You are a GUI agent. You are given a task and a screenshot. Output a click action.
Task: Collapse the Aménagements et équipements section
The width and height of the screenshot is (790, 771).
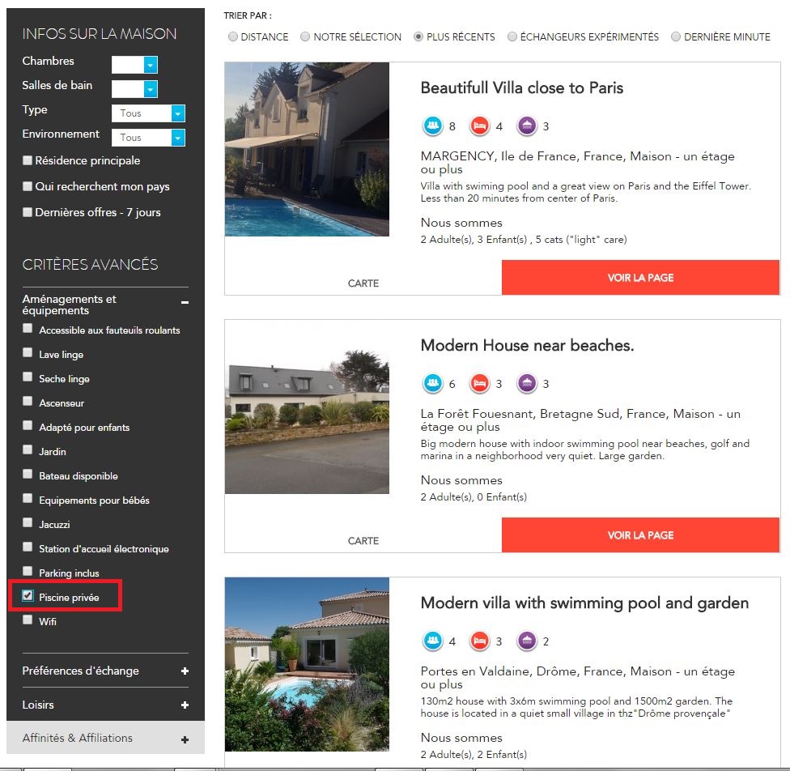(x=185, y=302)
